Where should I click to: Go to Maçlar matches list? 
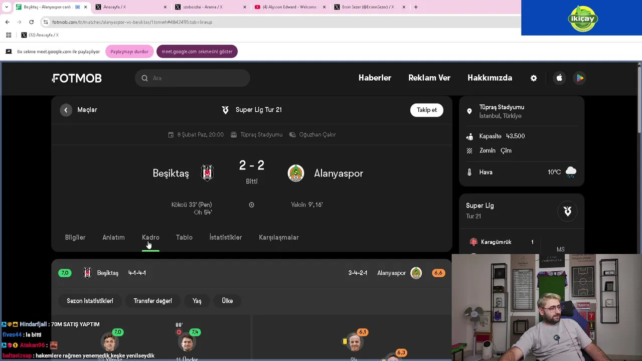tap(87, 110)
